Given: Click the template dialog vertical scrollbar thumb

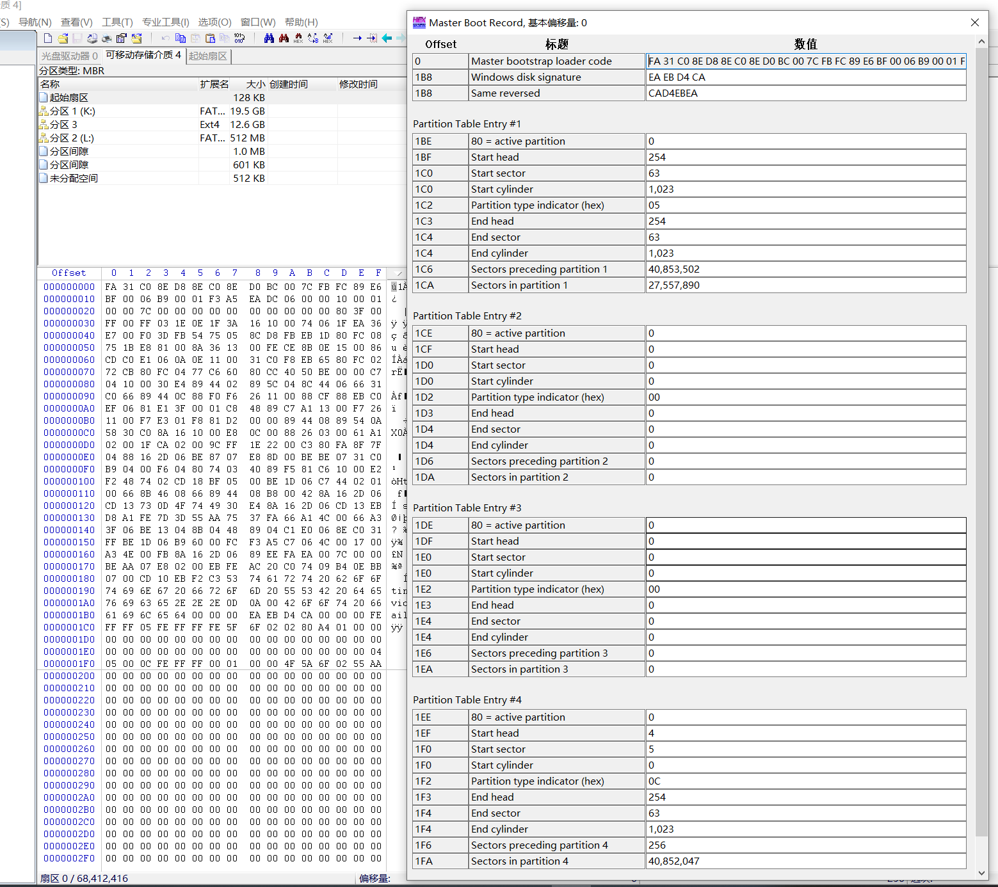Looking at the screenshot, I should coord(981,442).
